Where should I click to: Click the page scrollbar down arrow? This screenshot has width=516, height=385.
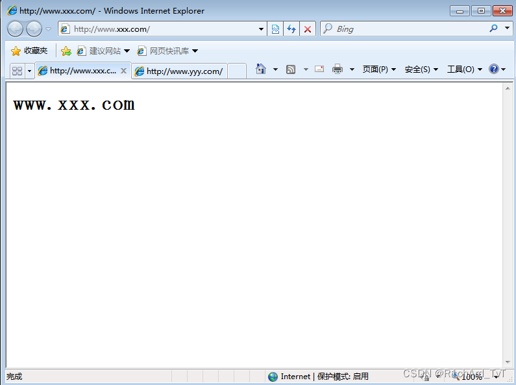[x=508, y=362]
